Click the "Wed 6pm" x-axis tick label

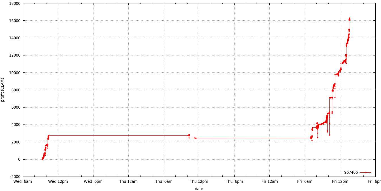click(93, 181)
